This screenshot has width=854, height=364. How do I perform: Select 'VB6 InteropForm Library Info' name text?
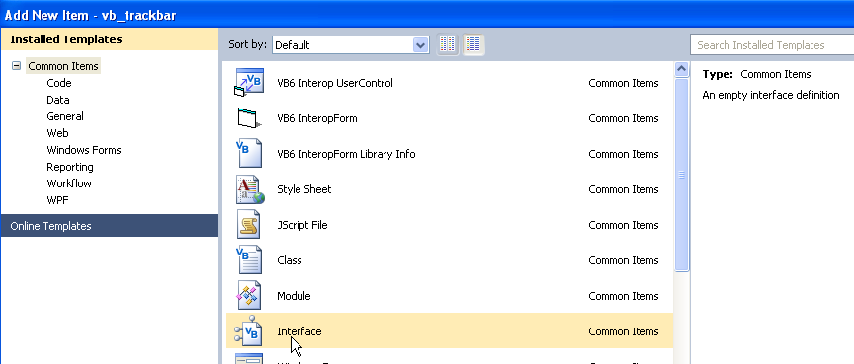click(346, 154)
